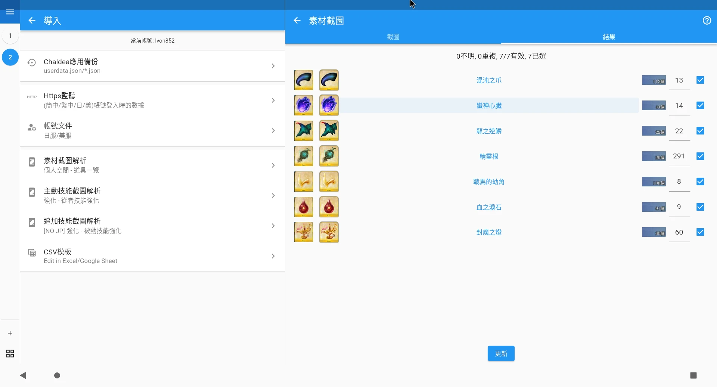Toggle the 封魔之燈 checkbox
Viewport: 717px width, 387px height.
(700, 232)
